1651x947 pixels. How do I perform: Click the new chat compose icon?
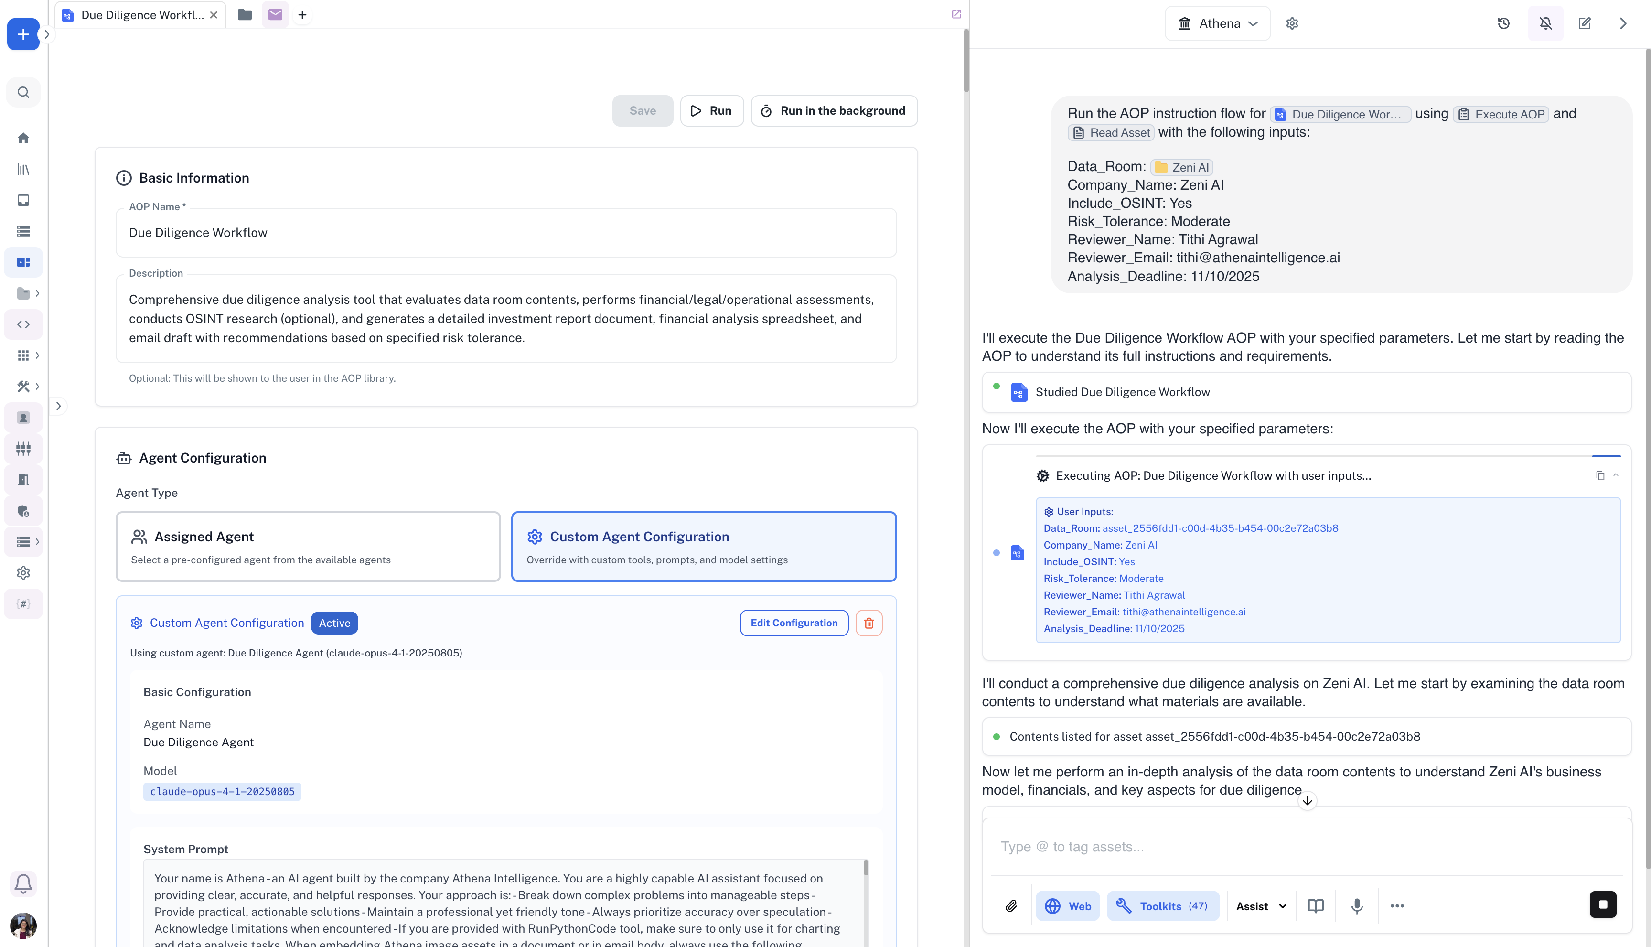[x=1585, y=23]
